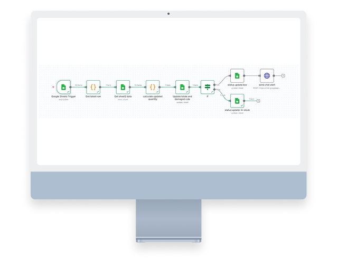Open the send chat alert HTTP node

coord(267,76)
